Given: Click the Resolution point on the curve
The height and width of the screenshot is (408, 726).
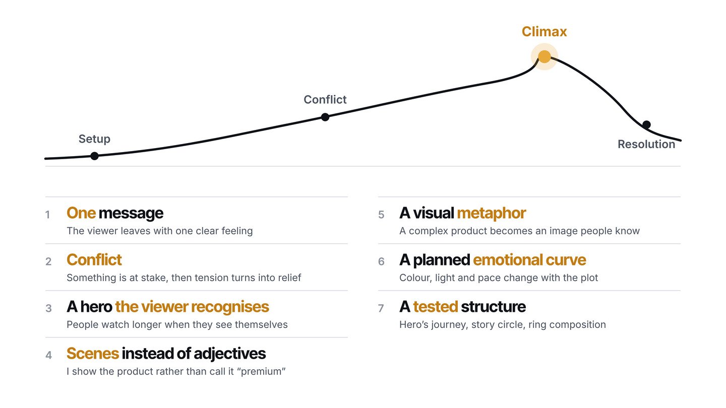Looking at the screenshot, I should point(646,124).
